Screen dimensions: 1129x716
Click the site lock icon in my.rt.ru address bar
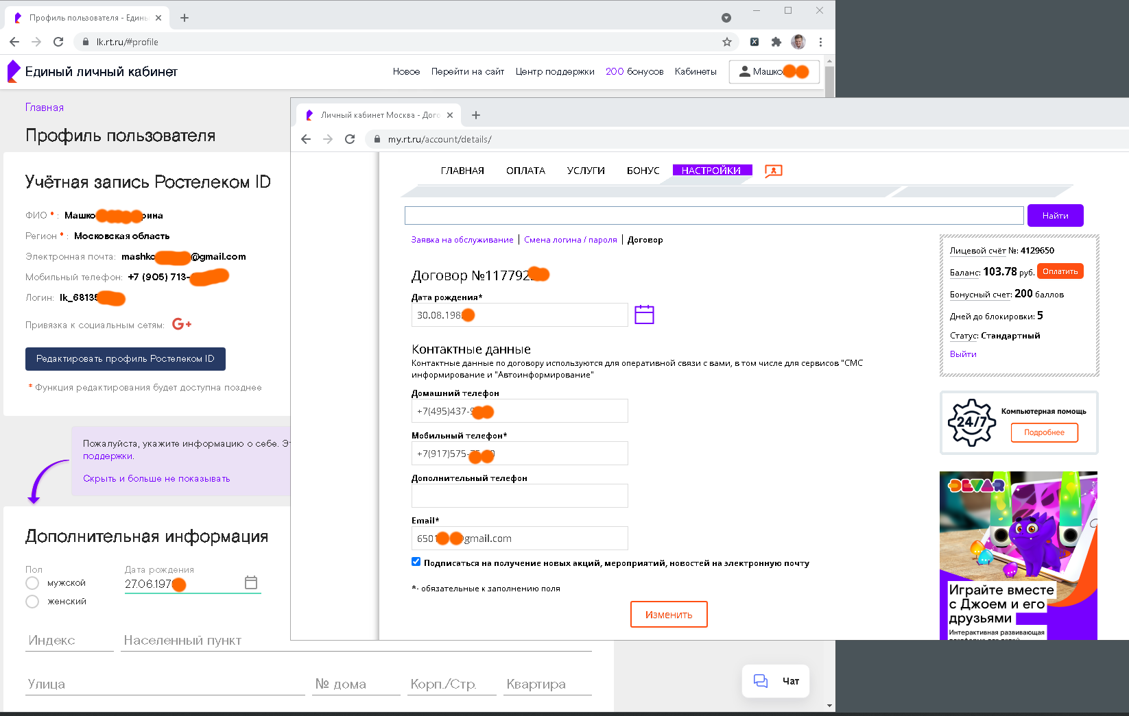click(x=377, y=139)
